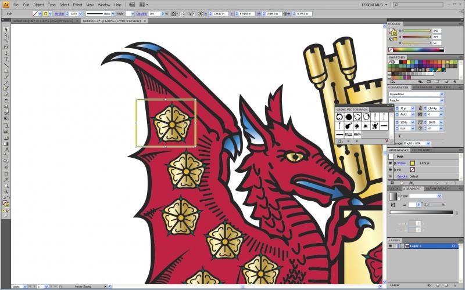
Task: Select the Selection tool (black arrow)
Action: (x=6, y=30)
